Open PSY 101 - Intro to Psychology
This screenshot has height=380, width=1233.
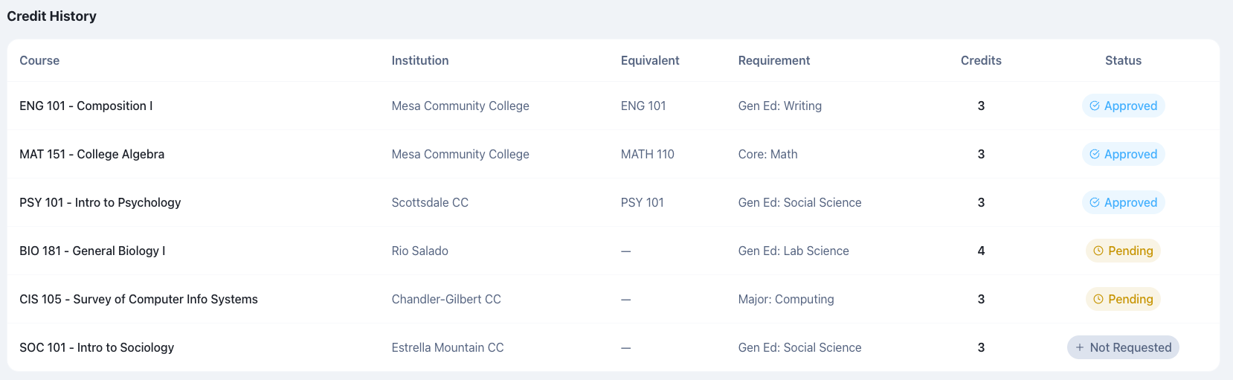100,202
